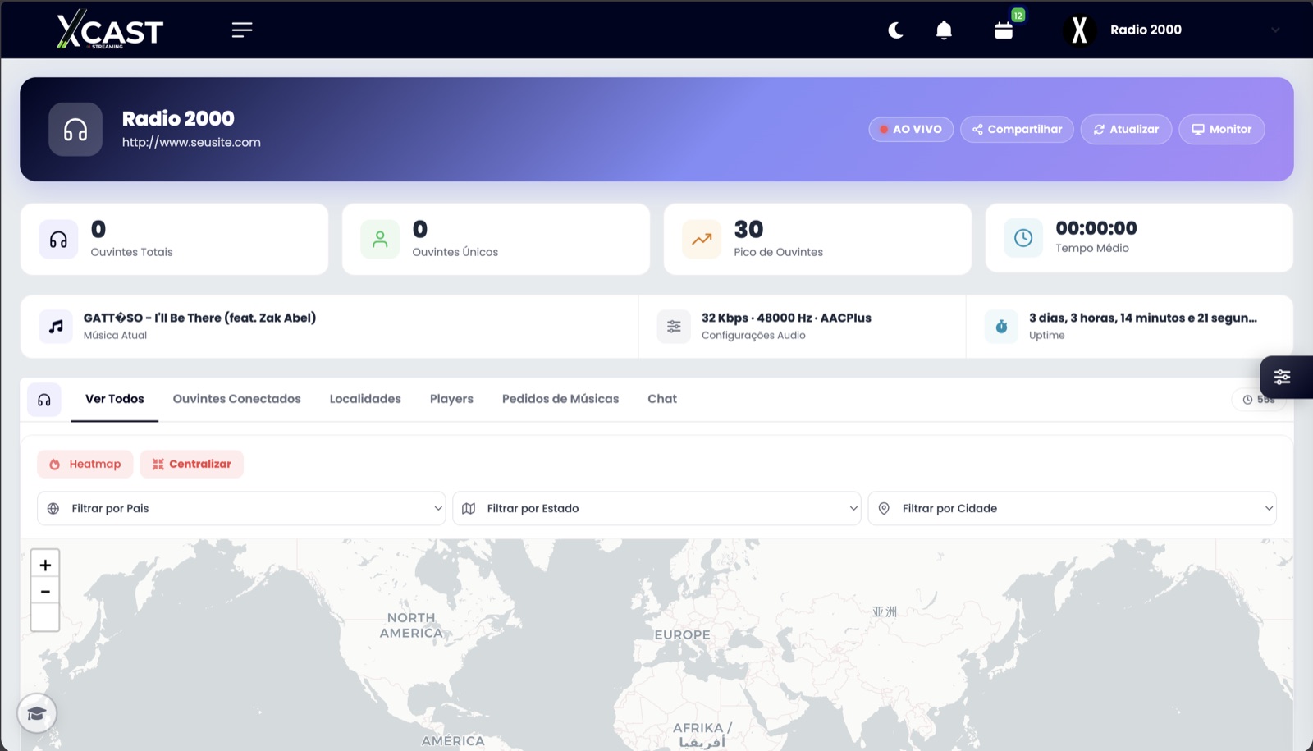Click the Configurações Audio sliders icon
This screenshot has width=1313, height=751.
(x=674, y=326)
